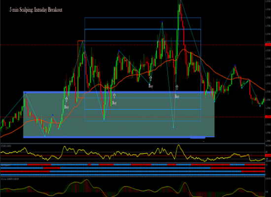
Task: Select the second Buy arrow from left
Action: pyautogui.click(x=114, y=96)
